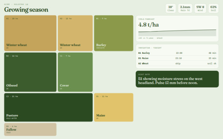The image size is (223, 139).
Task: Open the A2 Winter wheat field tile
Action: click(x=75, y=33)
